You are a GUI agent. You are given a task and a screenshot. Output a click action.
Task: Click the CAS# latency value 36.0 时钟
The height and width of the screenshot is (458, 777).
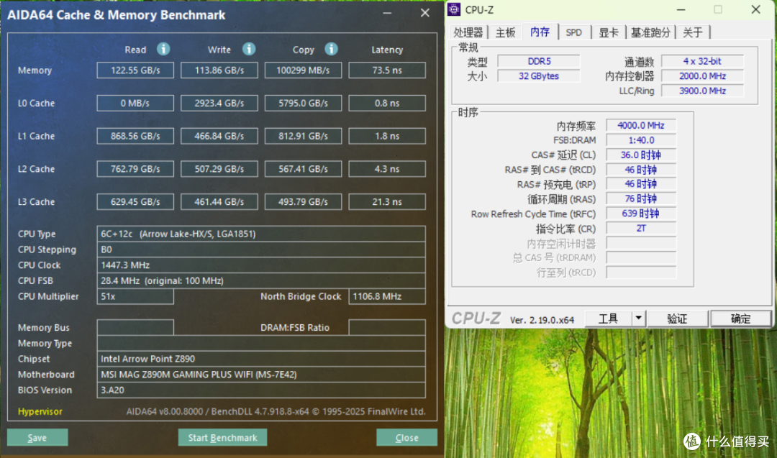641,155
